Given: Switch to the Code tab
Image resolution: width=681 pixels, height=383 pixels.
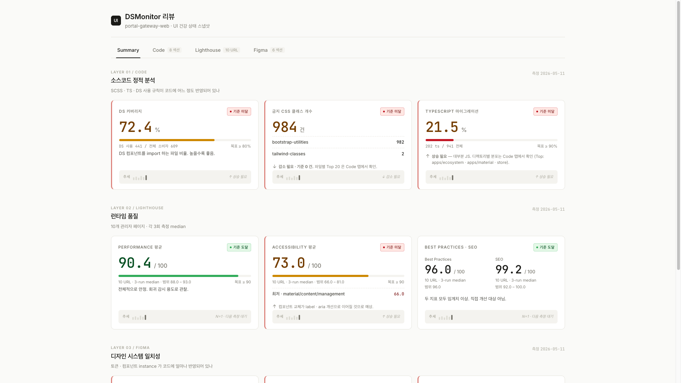Looking at the screenshot, I should (x=167, y=50).
